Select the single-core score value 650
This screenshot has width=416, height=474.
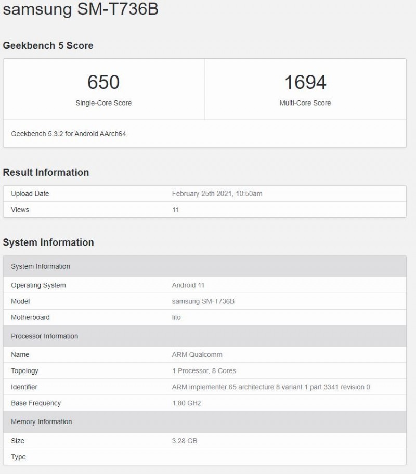[103, 82]
